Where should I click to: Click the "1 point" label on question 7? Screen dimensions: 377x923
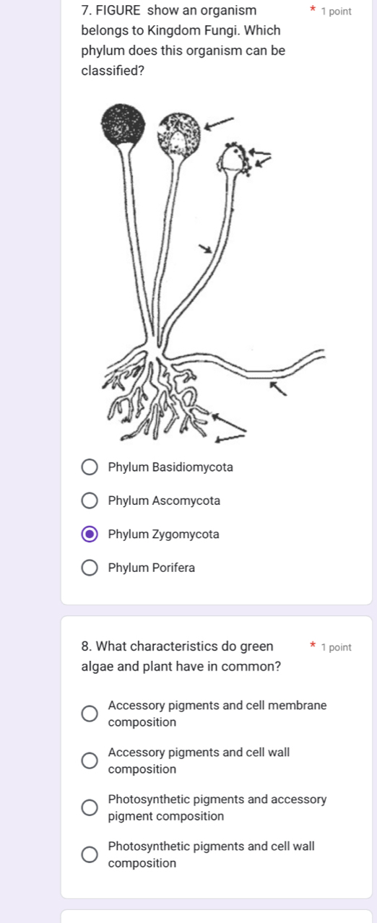click(336, 12)
